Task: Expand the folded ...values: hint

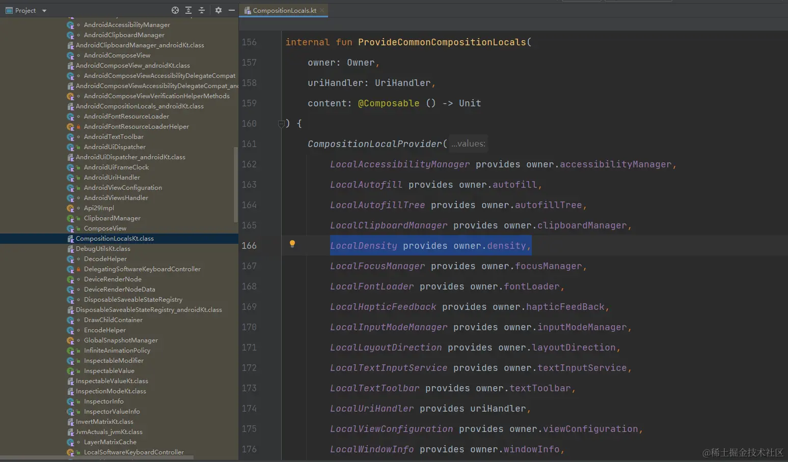Action: coord(468,143)
